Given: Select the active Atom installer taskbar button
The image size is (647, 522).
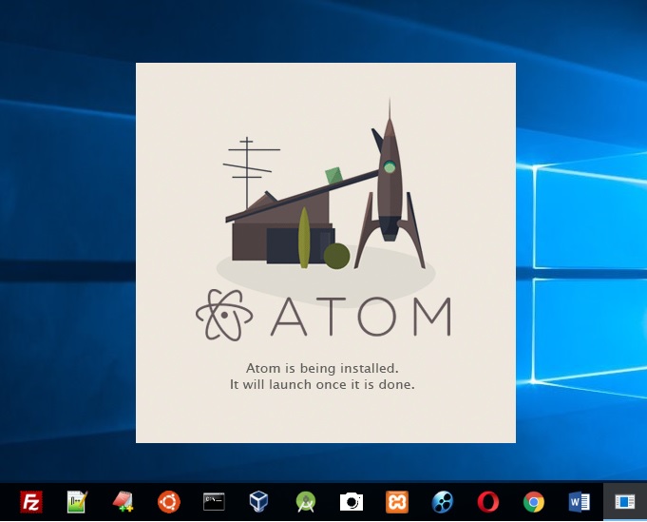Looking at the screenshot, I should tap(624, 501).
